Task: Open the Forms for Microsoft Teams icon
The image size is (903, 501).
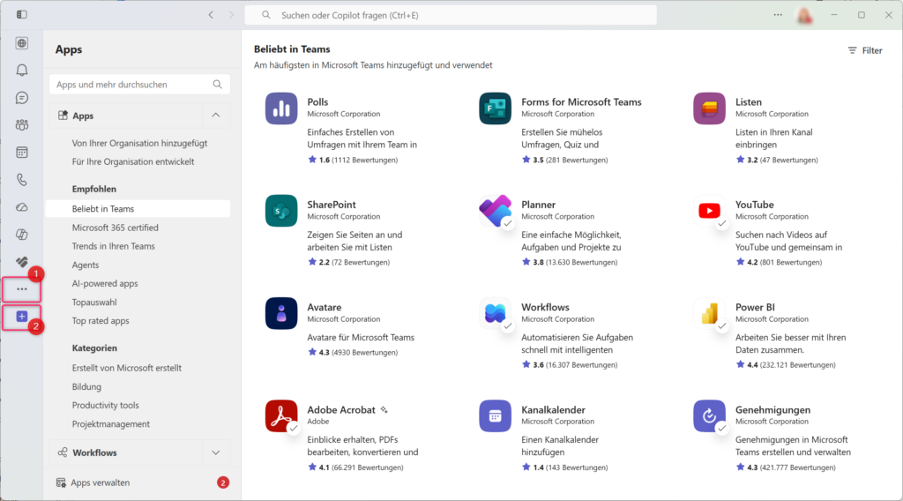Action: point(496,108)
